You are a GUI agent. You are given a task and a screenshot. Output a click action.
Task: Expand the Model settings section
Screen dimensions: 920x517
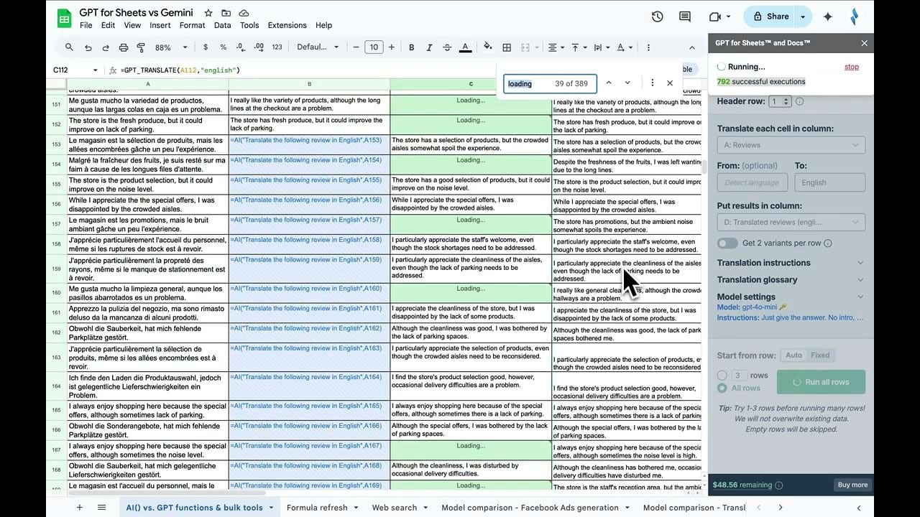tap(791, 297)
